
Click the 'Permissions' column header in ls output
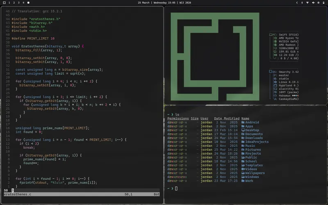(178, 118)
